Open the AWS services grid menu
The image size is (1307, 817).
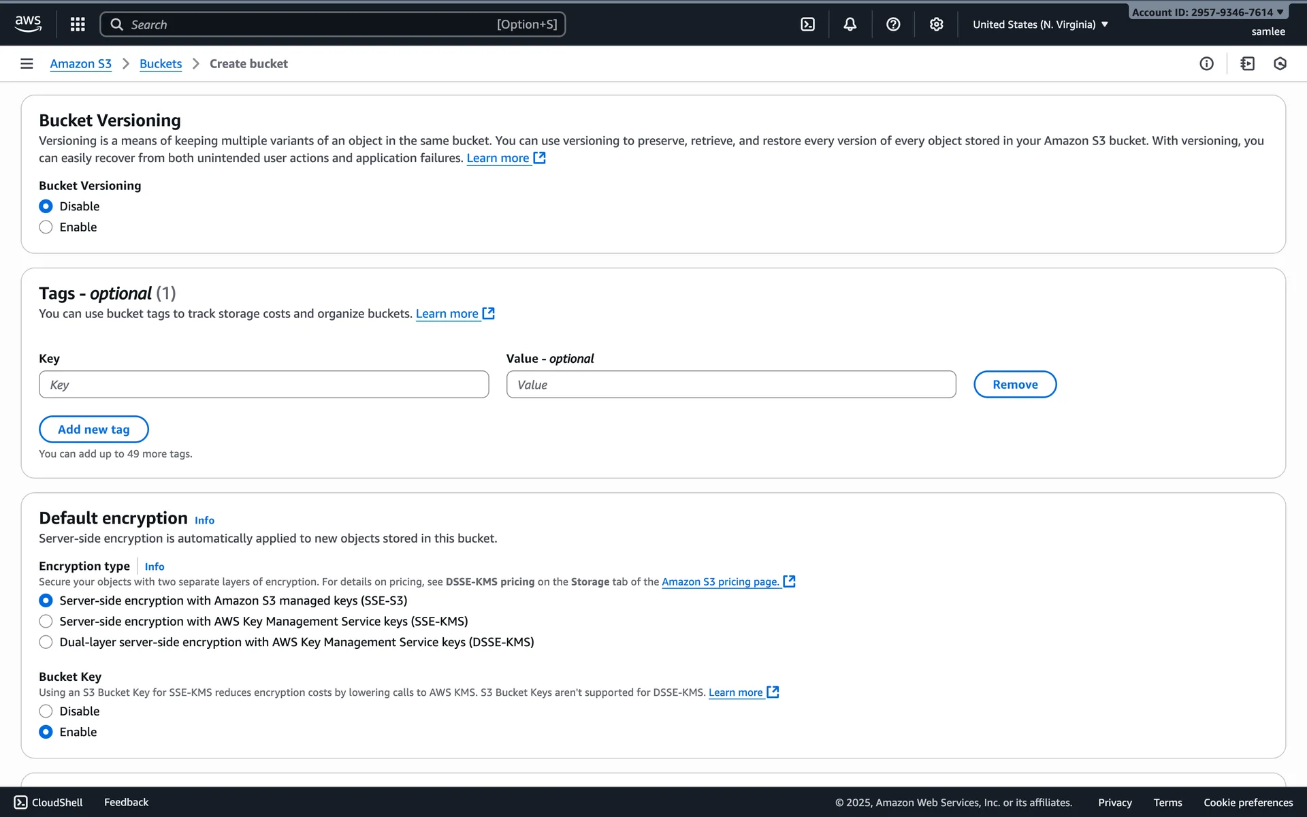coord(78,25)
